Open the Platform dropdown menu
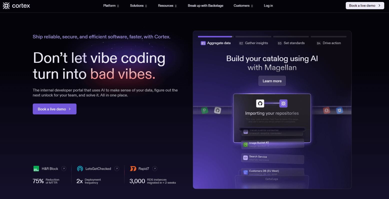The image size is (389, 199). pyautogui.click(x=111, y=5)
